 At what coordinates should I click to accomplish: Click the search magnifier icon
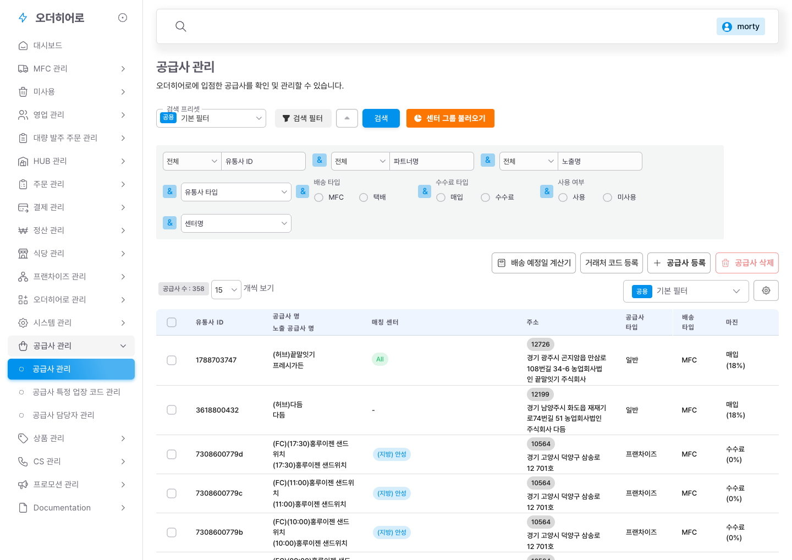click(180, 26)
